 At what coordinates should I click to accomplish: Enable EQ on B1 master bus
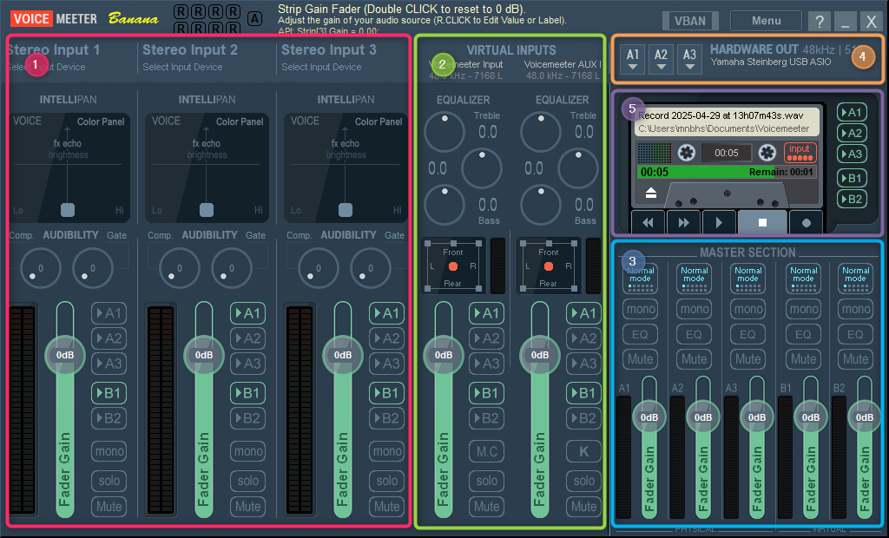[x=803, y=334]
